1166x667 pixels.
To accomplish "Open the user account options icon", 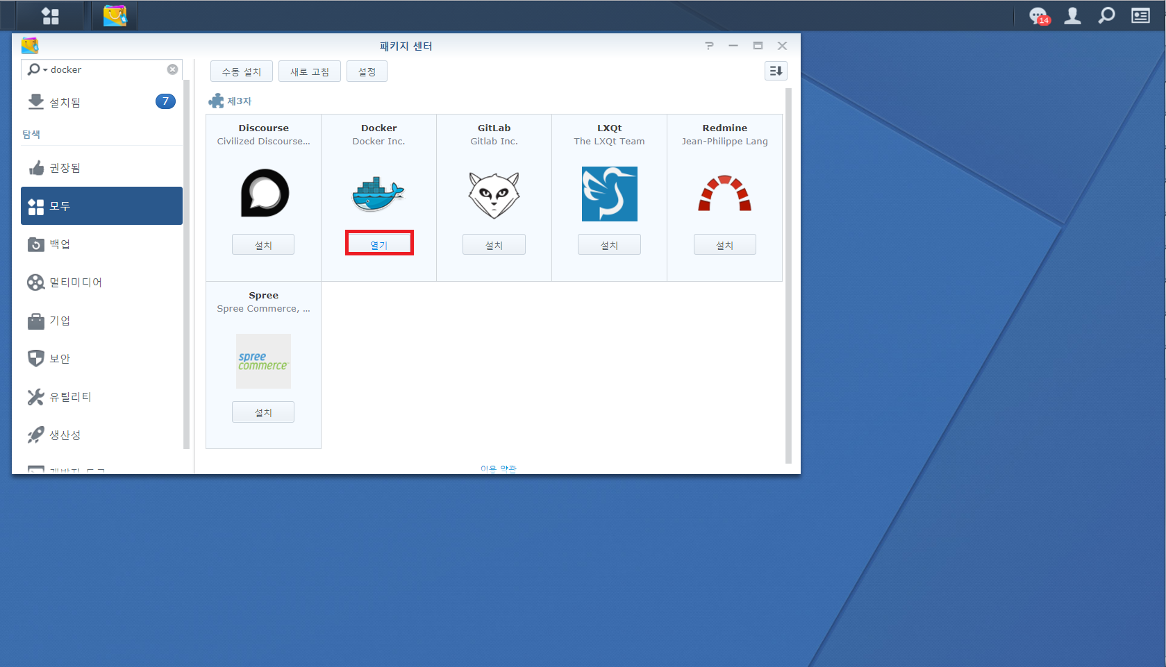I will pyautogui.click(x=1073, y=15).
